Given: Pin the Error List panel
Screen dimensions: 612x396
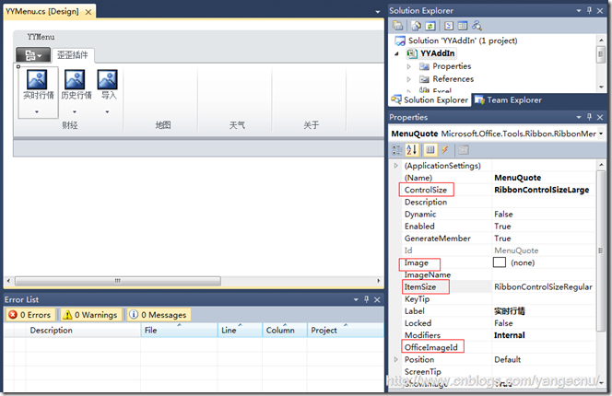Looking at the screenshot, I should pos(366,299).
